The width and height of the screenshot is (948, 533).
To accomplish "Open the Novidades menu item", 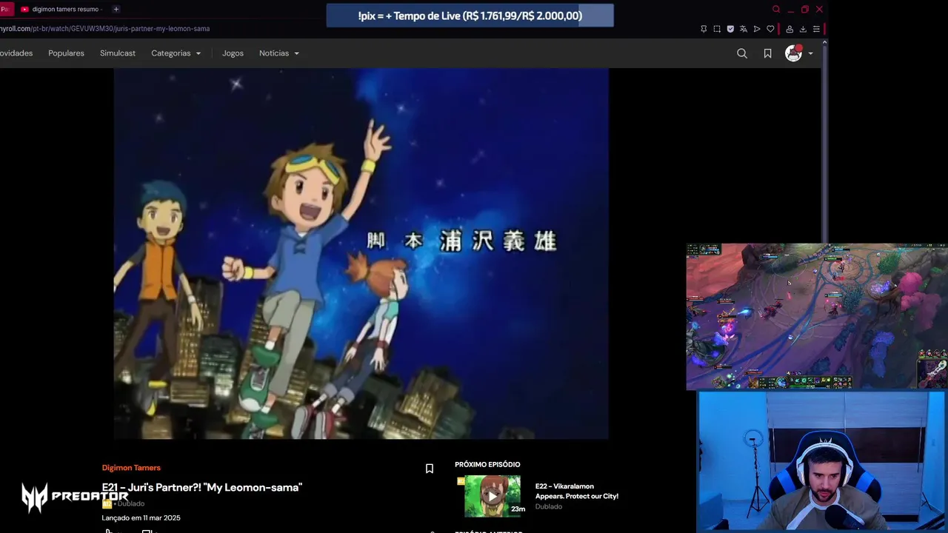I will (16, 53).
